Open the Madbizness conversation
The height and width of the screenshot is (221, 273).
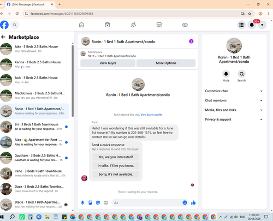(x=34, y=95)
